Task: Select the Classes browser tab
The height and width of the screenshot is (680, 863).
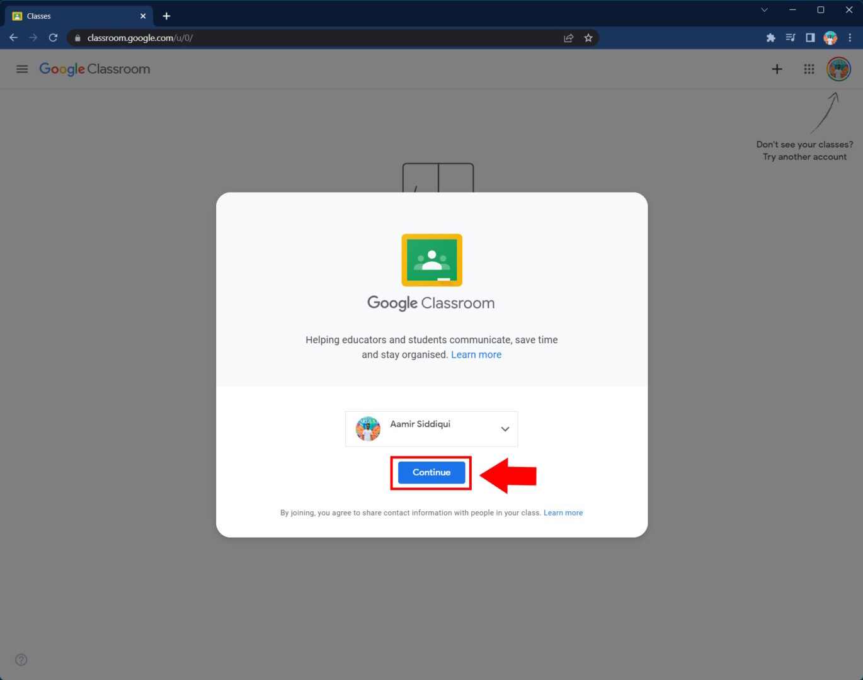Action: point(79,16)
